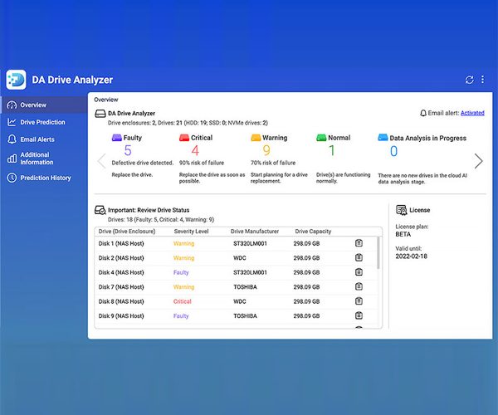498x415 pixels.
Task: Click the Activated email alert link
Action: tap(472, 113)
